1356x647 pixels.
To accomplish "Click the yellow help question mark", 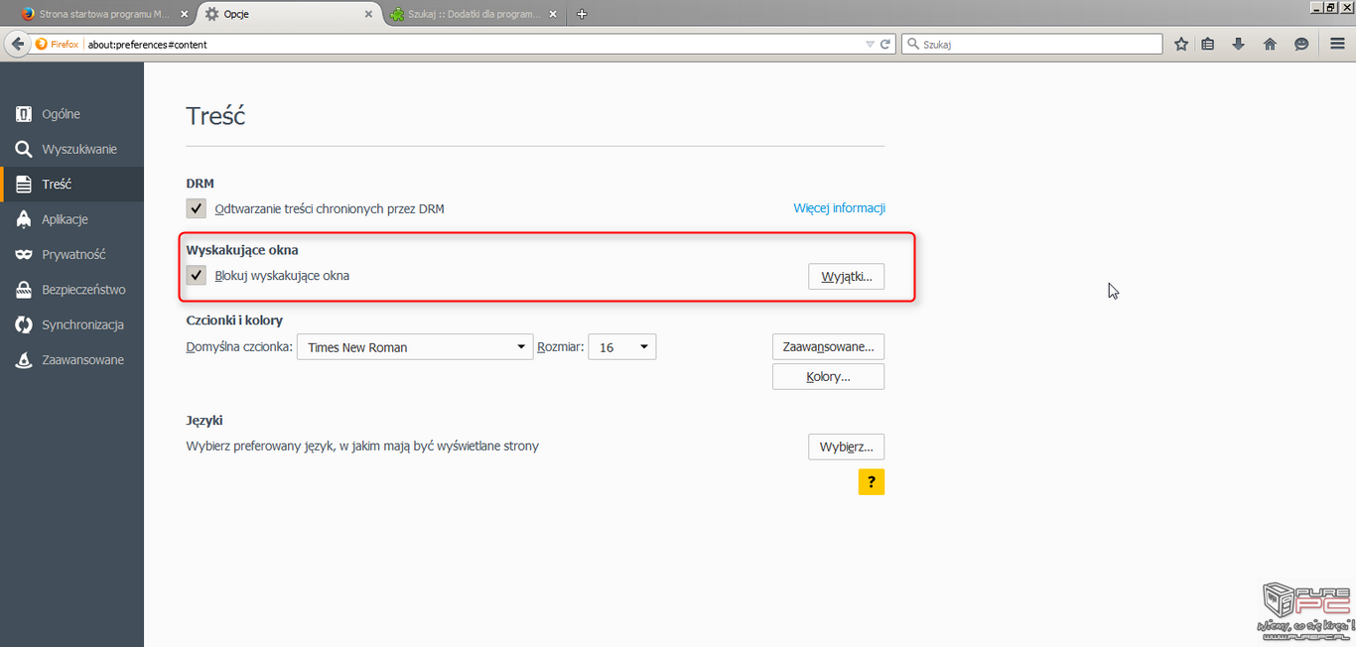I will [871, 482].
